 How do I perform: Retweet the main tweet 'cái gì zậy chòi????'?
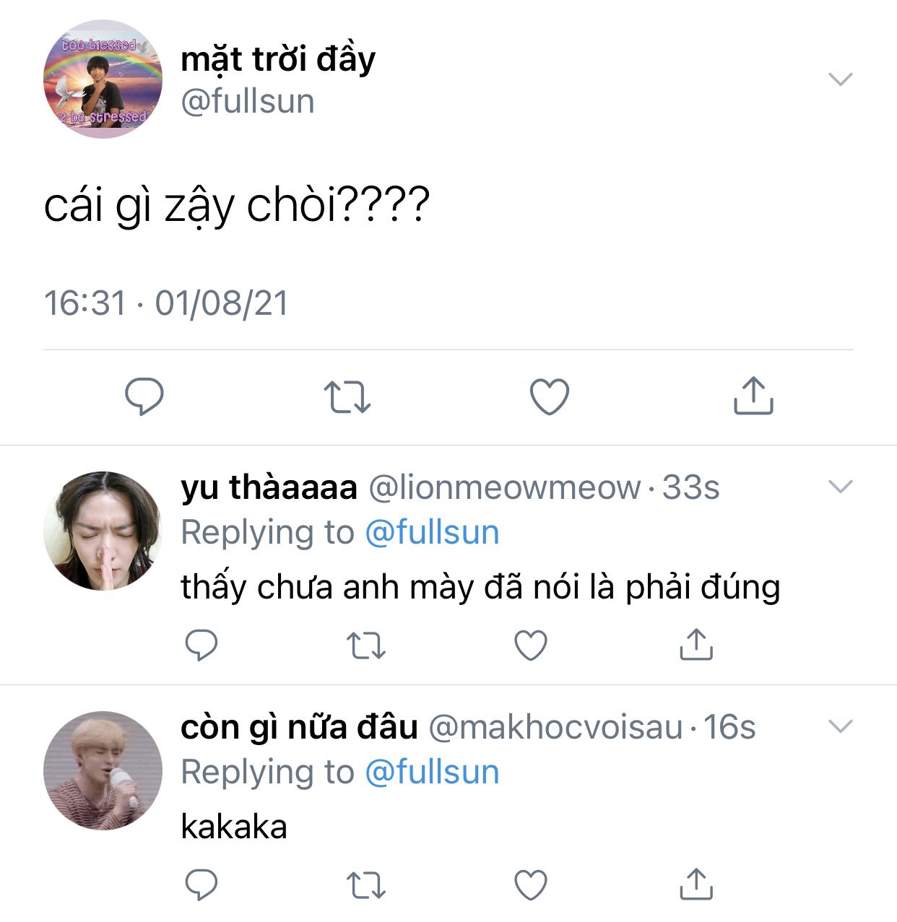(x=347, y=396)
